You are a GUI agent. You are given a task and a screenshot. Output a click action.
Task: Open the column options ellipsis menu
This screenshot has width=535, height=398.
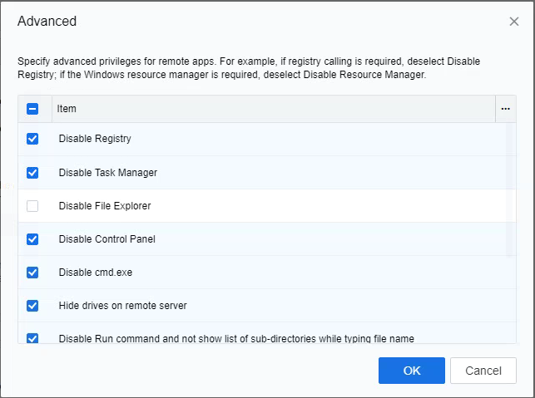tap(505, 109)
